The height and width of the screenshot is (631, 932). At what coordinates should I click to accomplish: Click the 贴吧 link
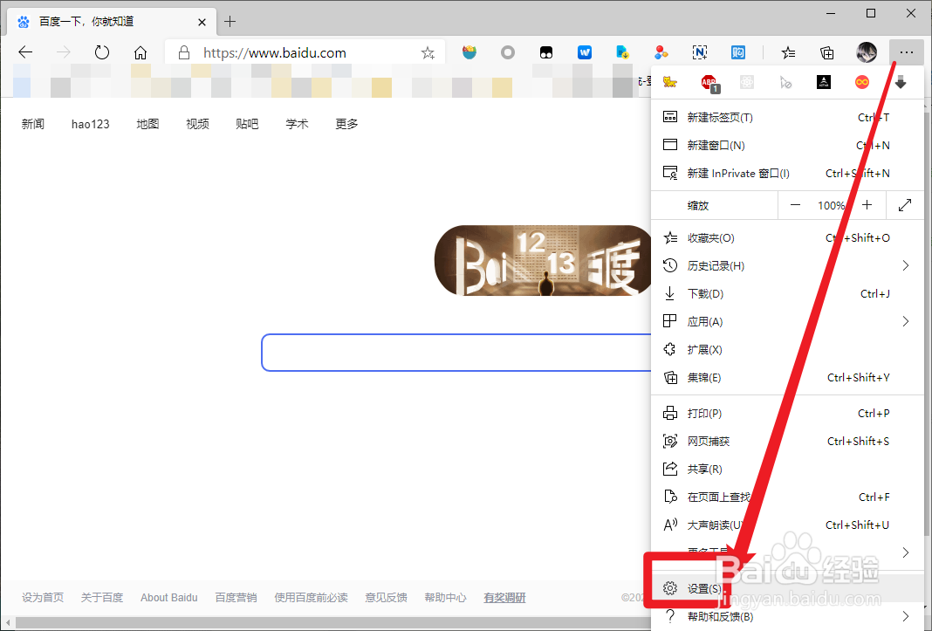point(247,124)
